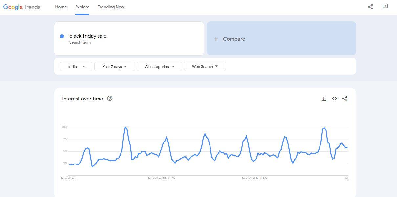Click the Google Trends logo

22,7
